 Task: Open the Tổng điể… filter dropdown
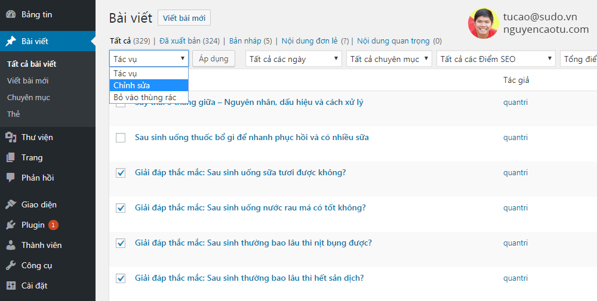click(x=578, y=59)
